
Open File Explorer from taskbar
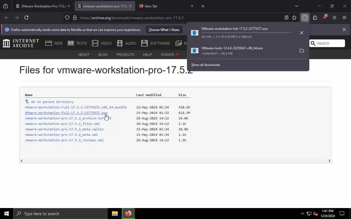pyautogui.click(x=115, y=214)
